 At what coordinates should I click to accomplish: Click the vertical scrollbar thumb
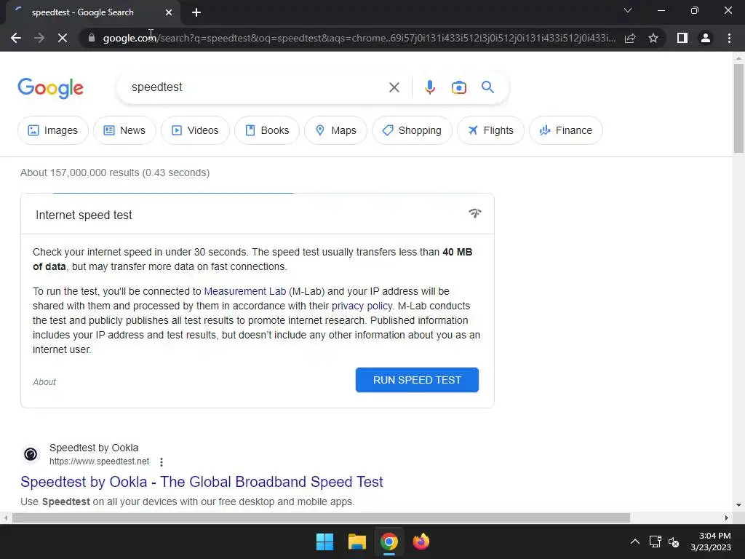coord(738,108)
